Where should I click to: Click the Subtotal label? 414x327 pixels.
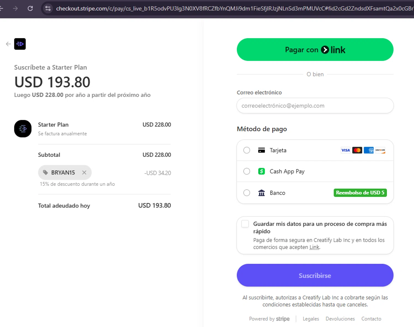(x=49, y=155)
